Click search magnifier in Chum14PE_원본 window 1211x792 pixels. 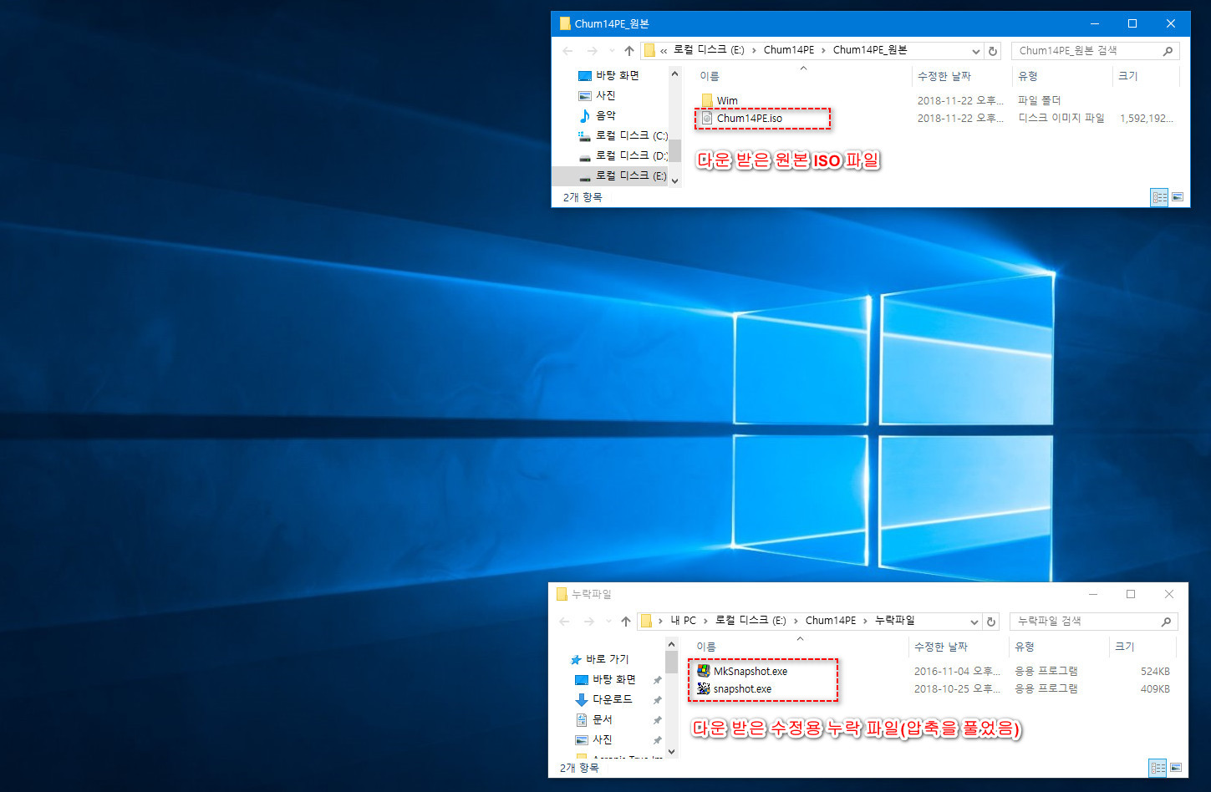pos(1168,51)
